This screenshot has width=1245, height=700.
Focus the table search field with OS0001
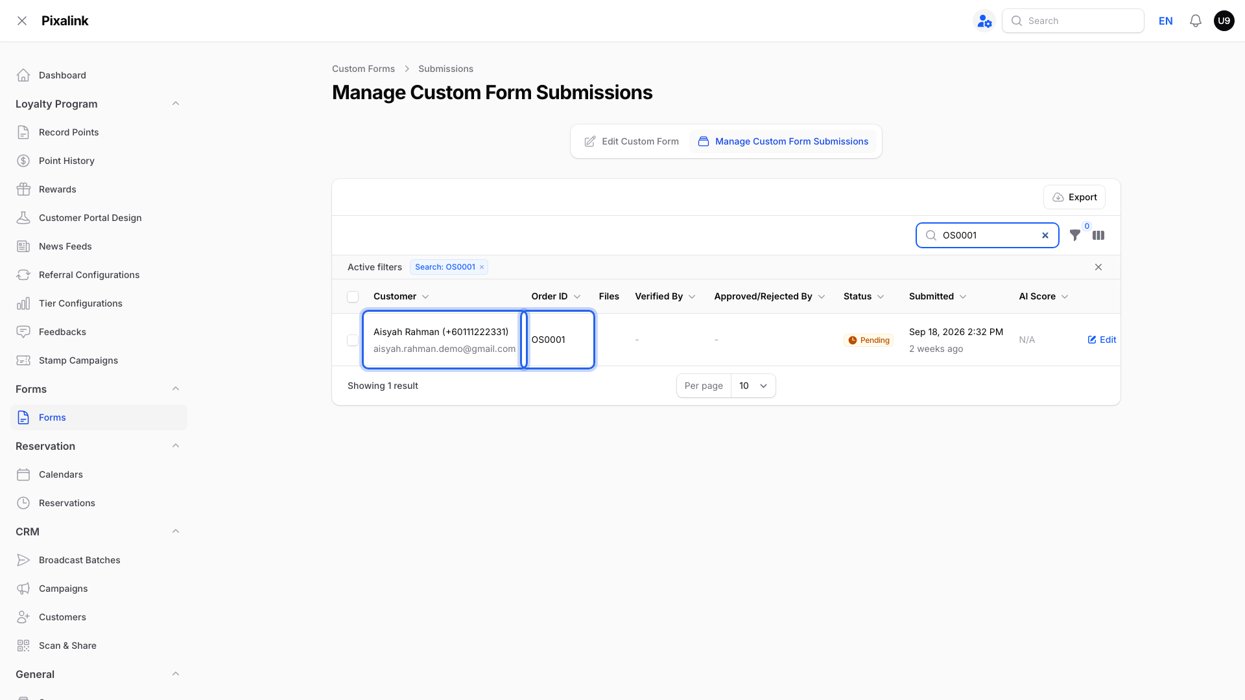(x=987, y=235)
